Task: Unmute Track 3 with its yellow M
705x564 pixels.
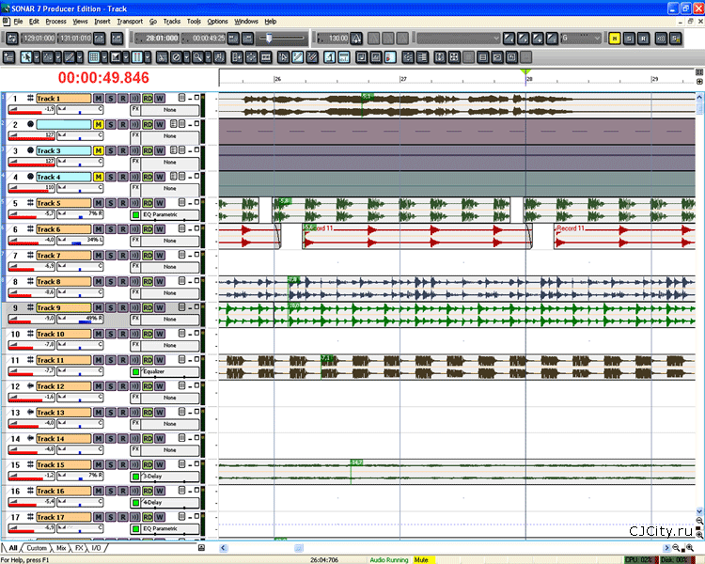Action: [98, 150]
